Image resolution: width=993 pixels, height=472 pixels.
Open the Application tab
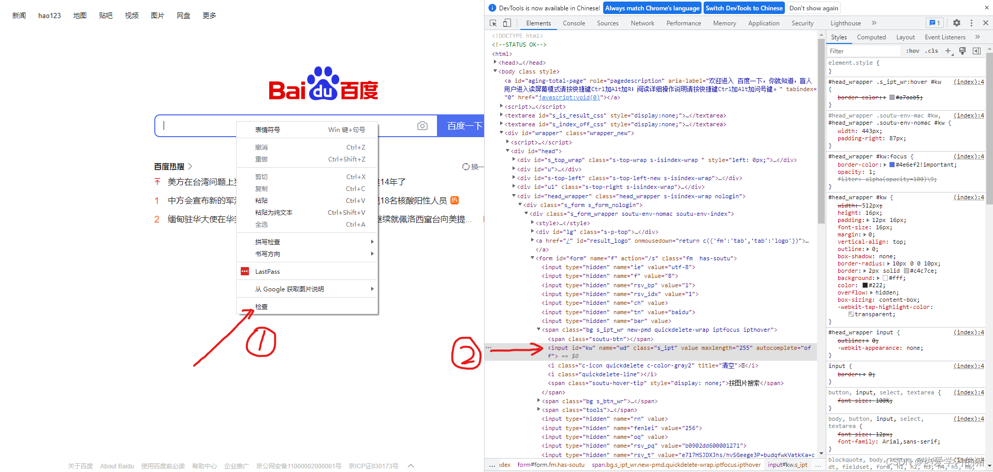coord(764,23)
